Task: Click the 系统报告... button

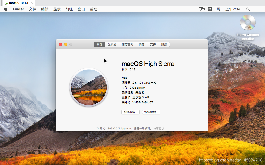Action: 130,112
